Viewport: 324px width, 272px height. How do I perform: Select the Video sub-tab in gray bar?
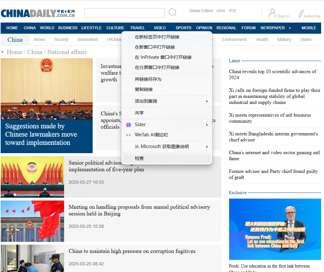(306, 39)
